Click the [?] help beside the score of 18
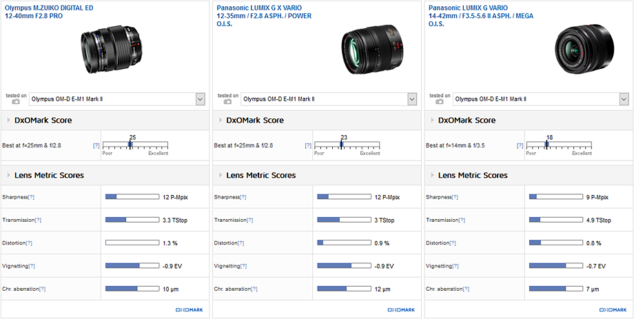Viewport: 634px width, 319px height. click(x=520, y=145)
